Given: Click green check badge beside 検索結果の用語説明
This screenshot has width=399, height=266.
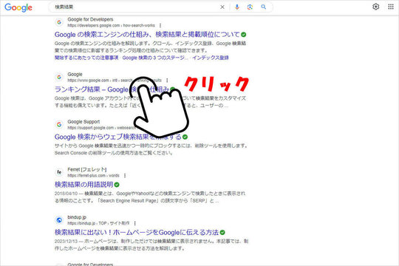Looking at the screenshot, I should 117,185.
